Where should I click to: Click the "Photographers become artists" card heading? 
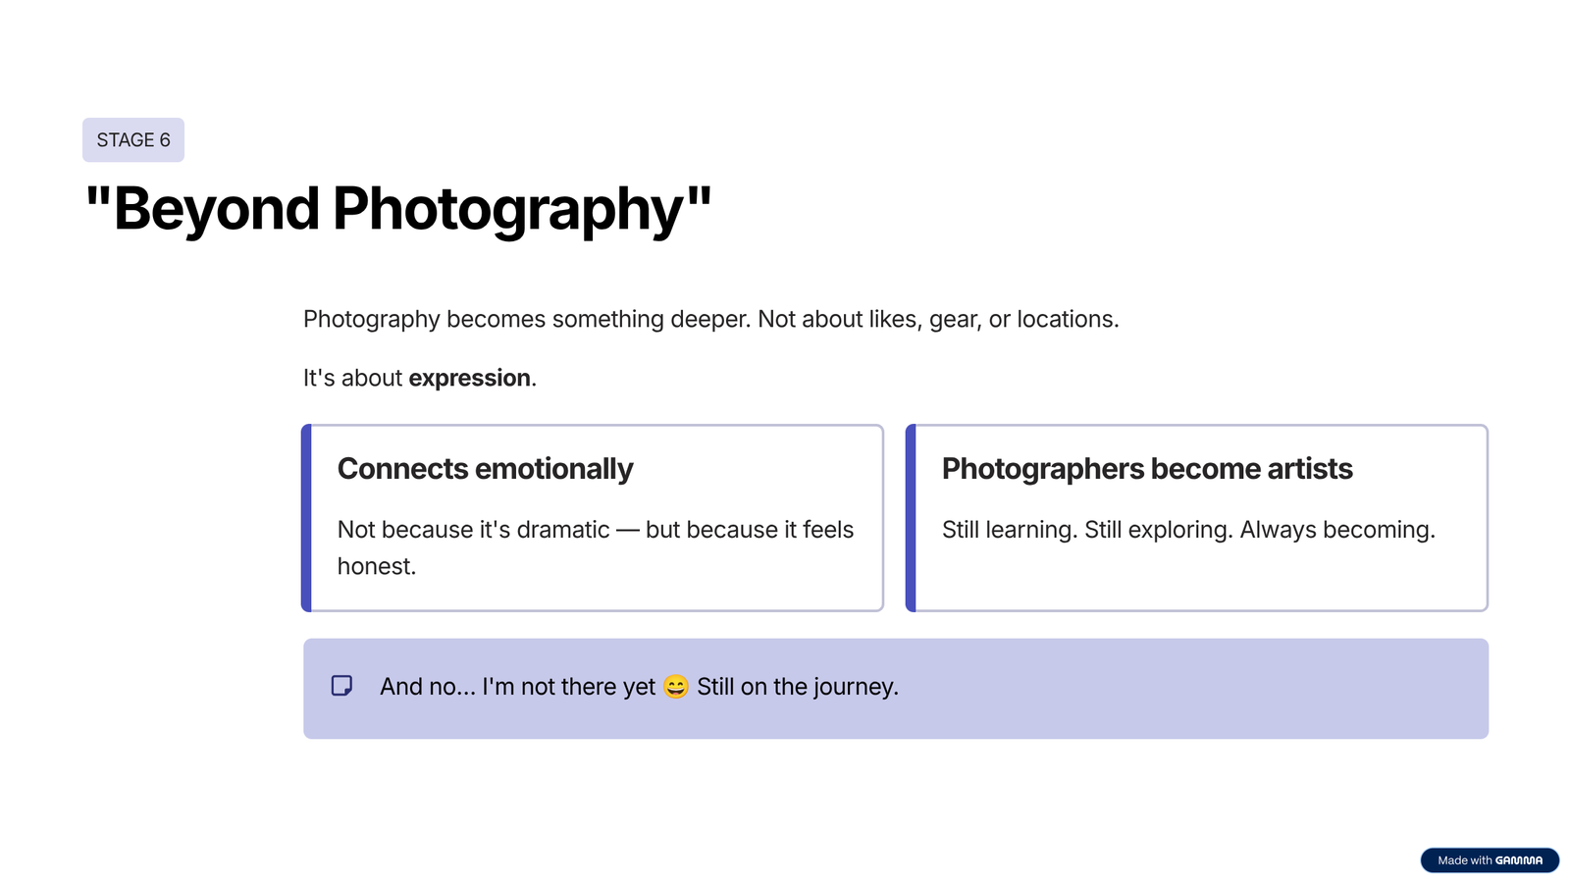pos(1146,469)
